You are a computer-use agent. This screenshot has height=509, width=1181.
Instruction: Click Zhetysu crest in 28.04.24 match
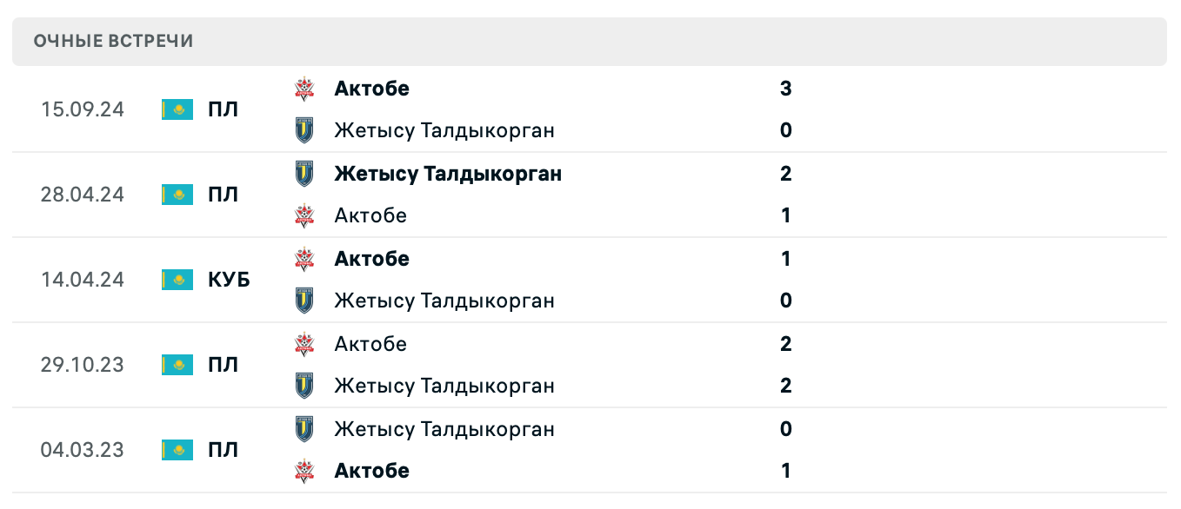click(304, 174)
